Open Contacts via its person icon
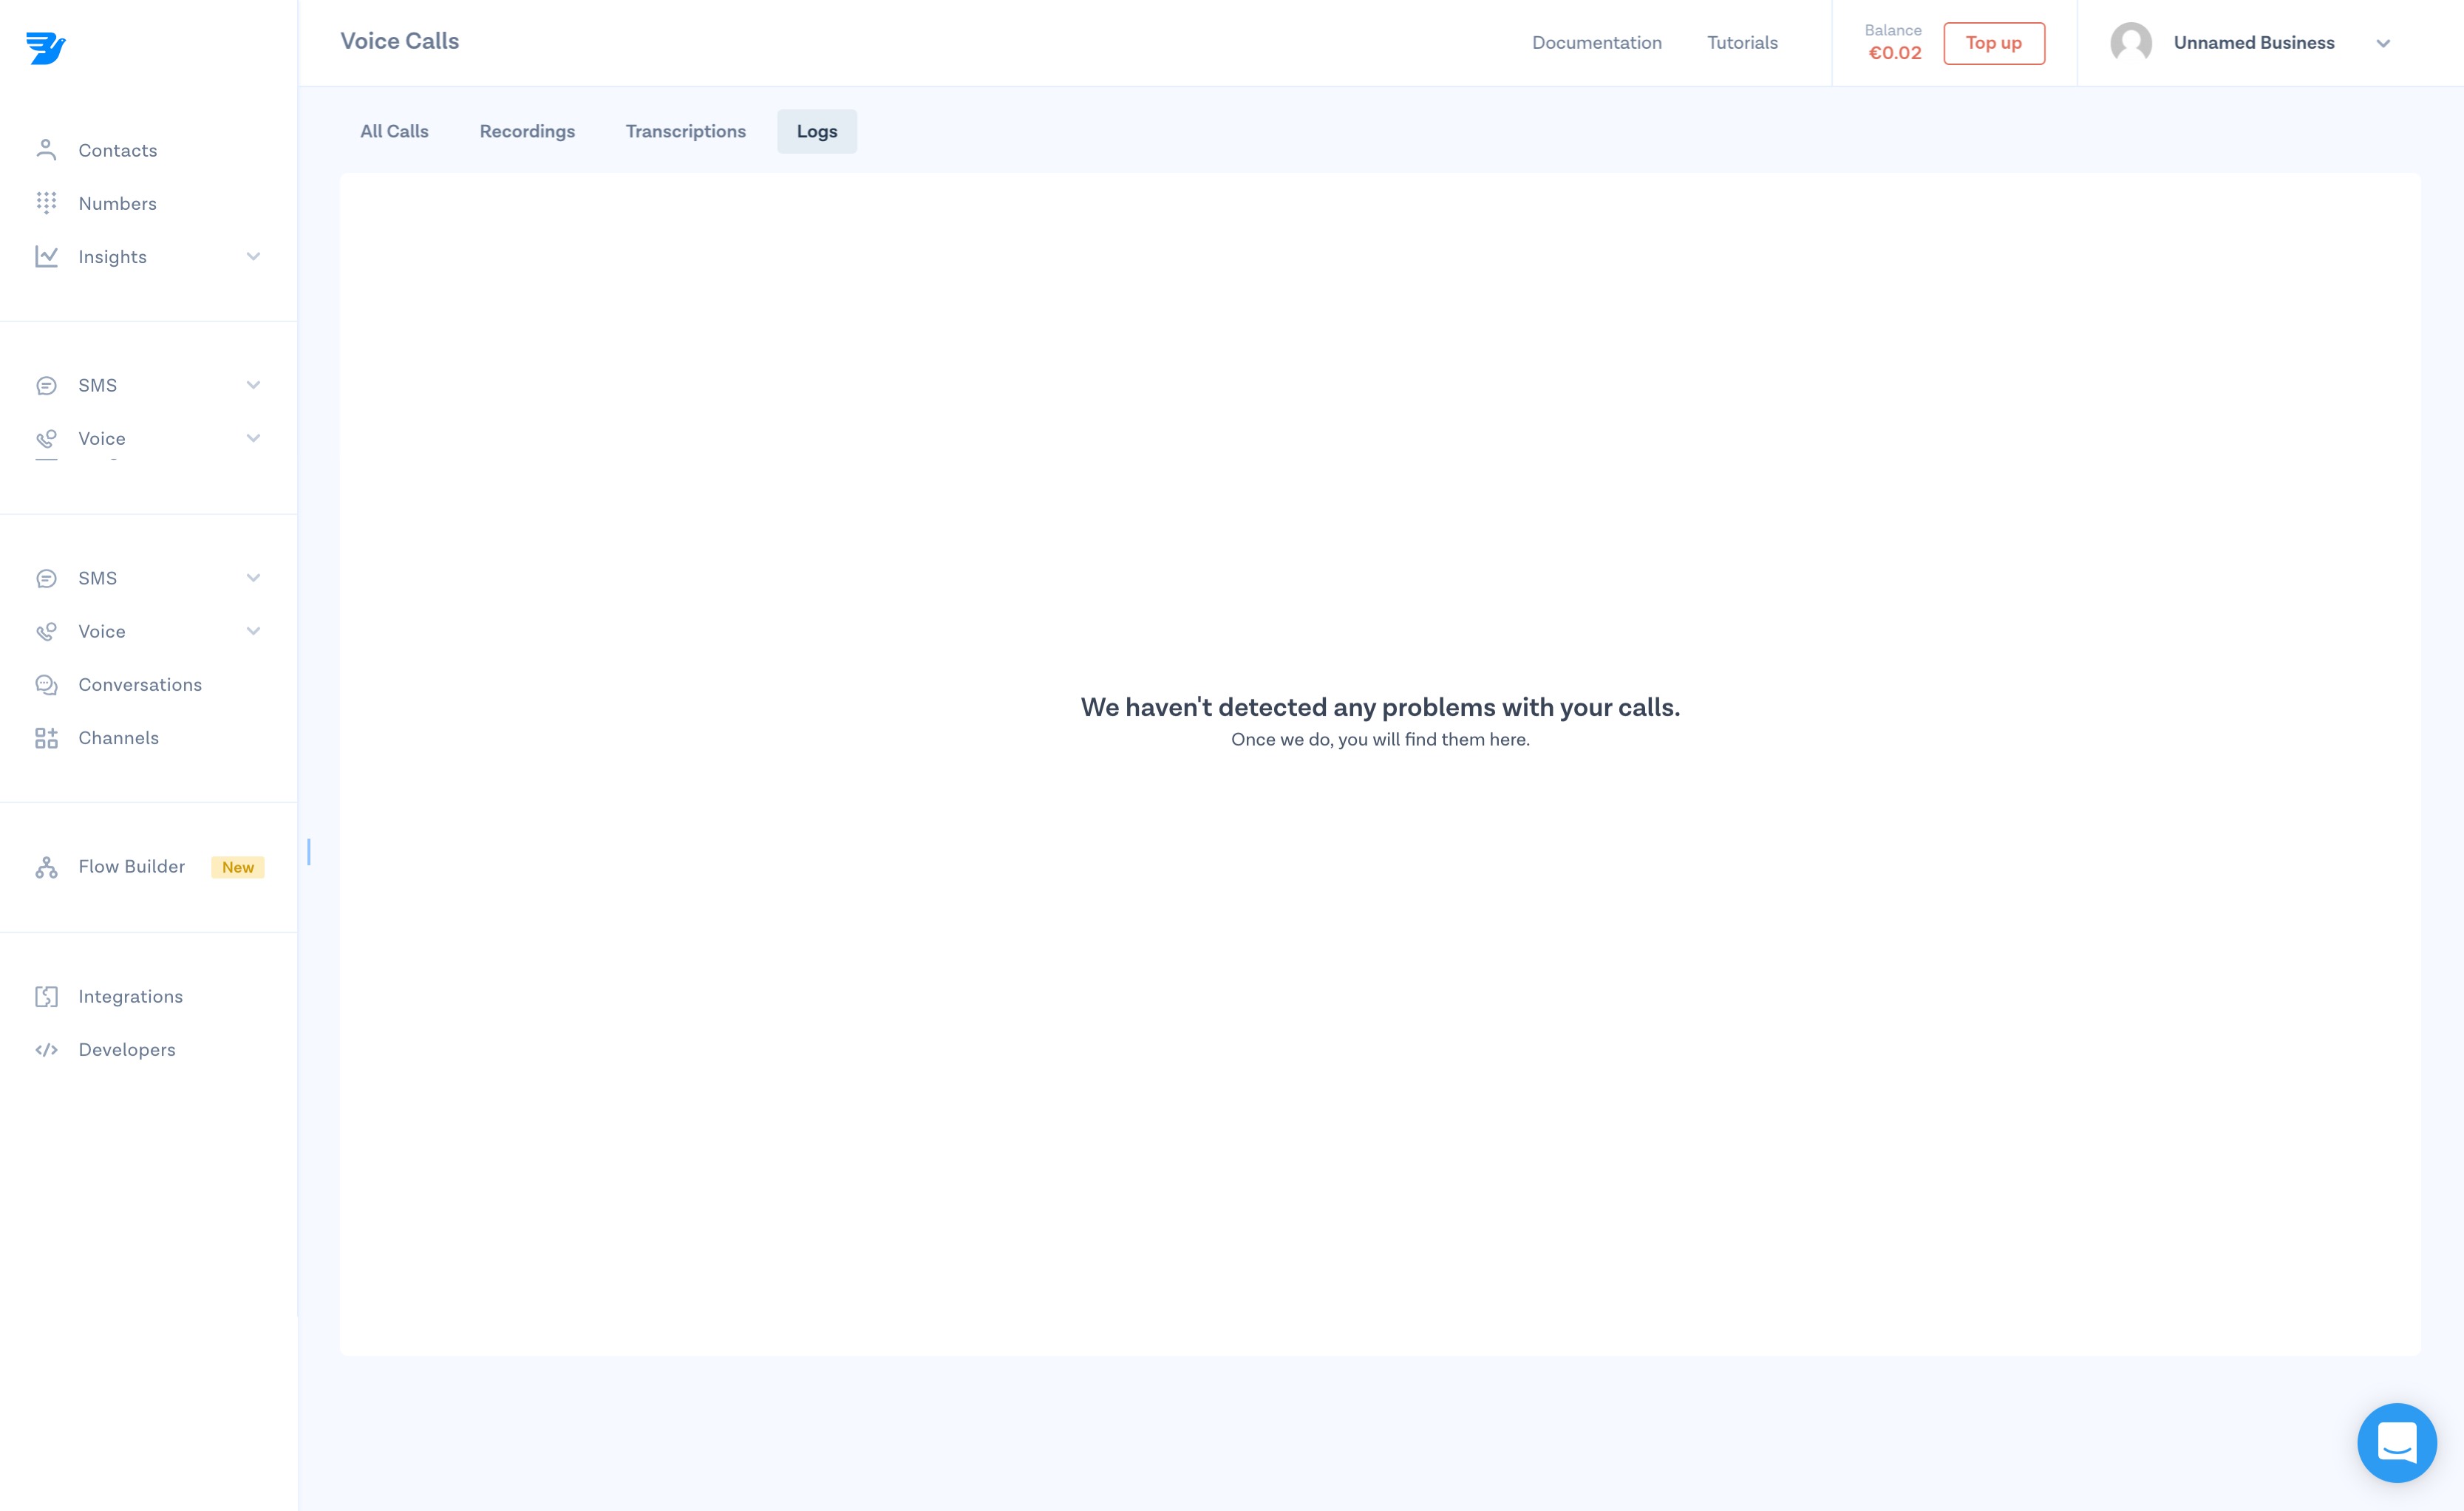This screenshot has width=2464, height=1511. tap(46, 150)
